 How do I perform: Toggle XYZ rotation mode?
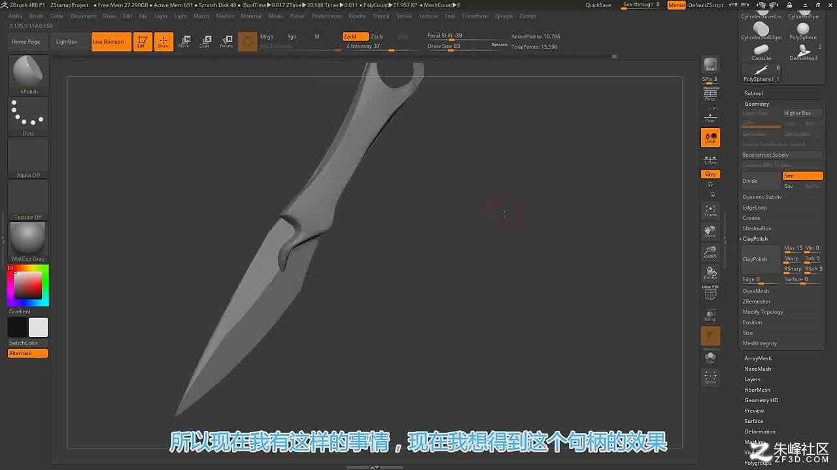click(710, 174)
